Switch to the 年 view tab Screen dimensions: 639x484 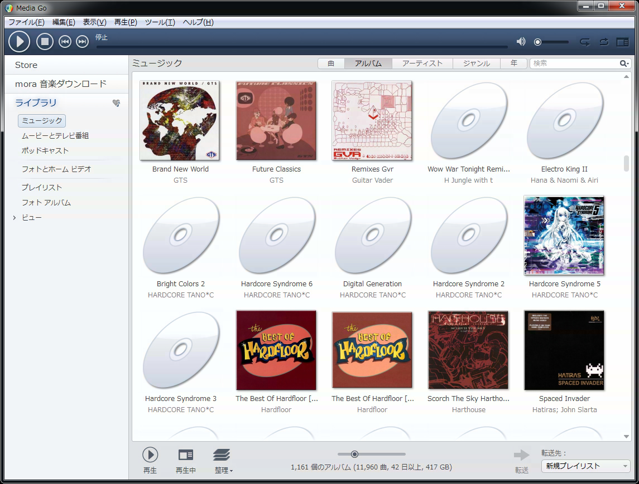pyautogui.click(x=513, y=63)
